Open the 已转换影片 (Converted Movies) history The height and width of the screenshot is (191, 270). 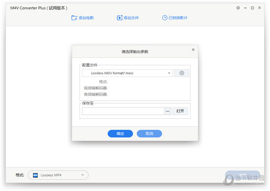point(175,18)
